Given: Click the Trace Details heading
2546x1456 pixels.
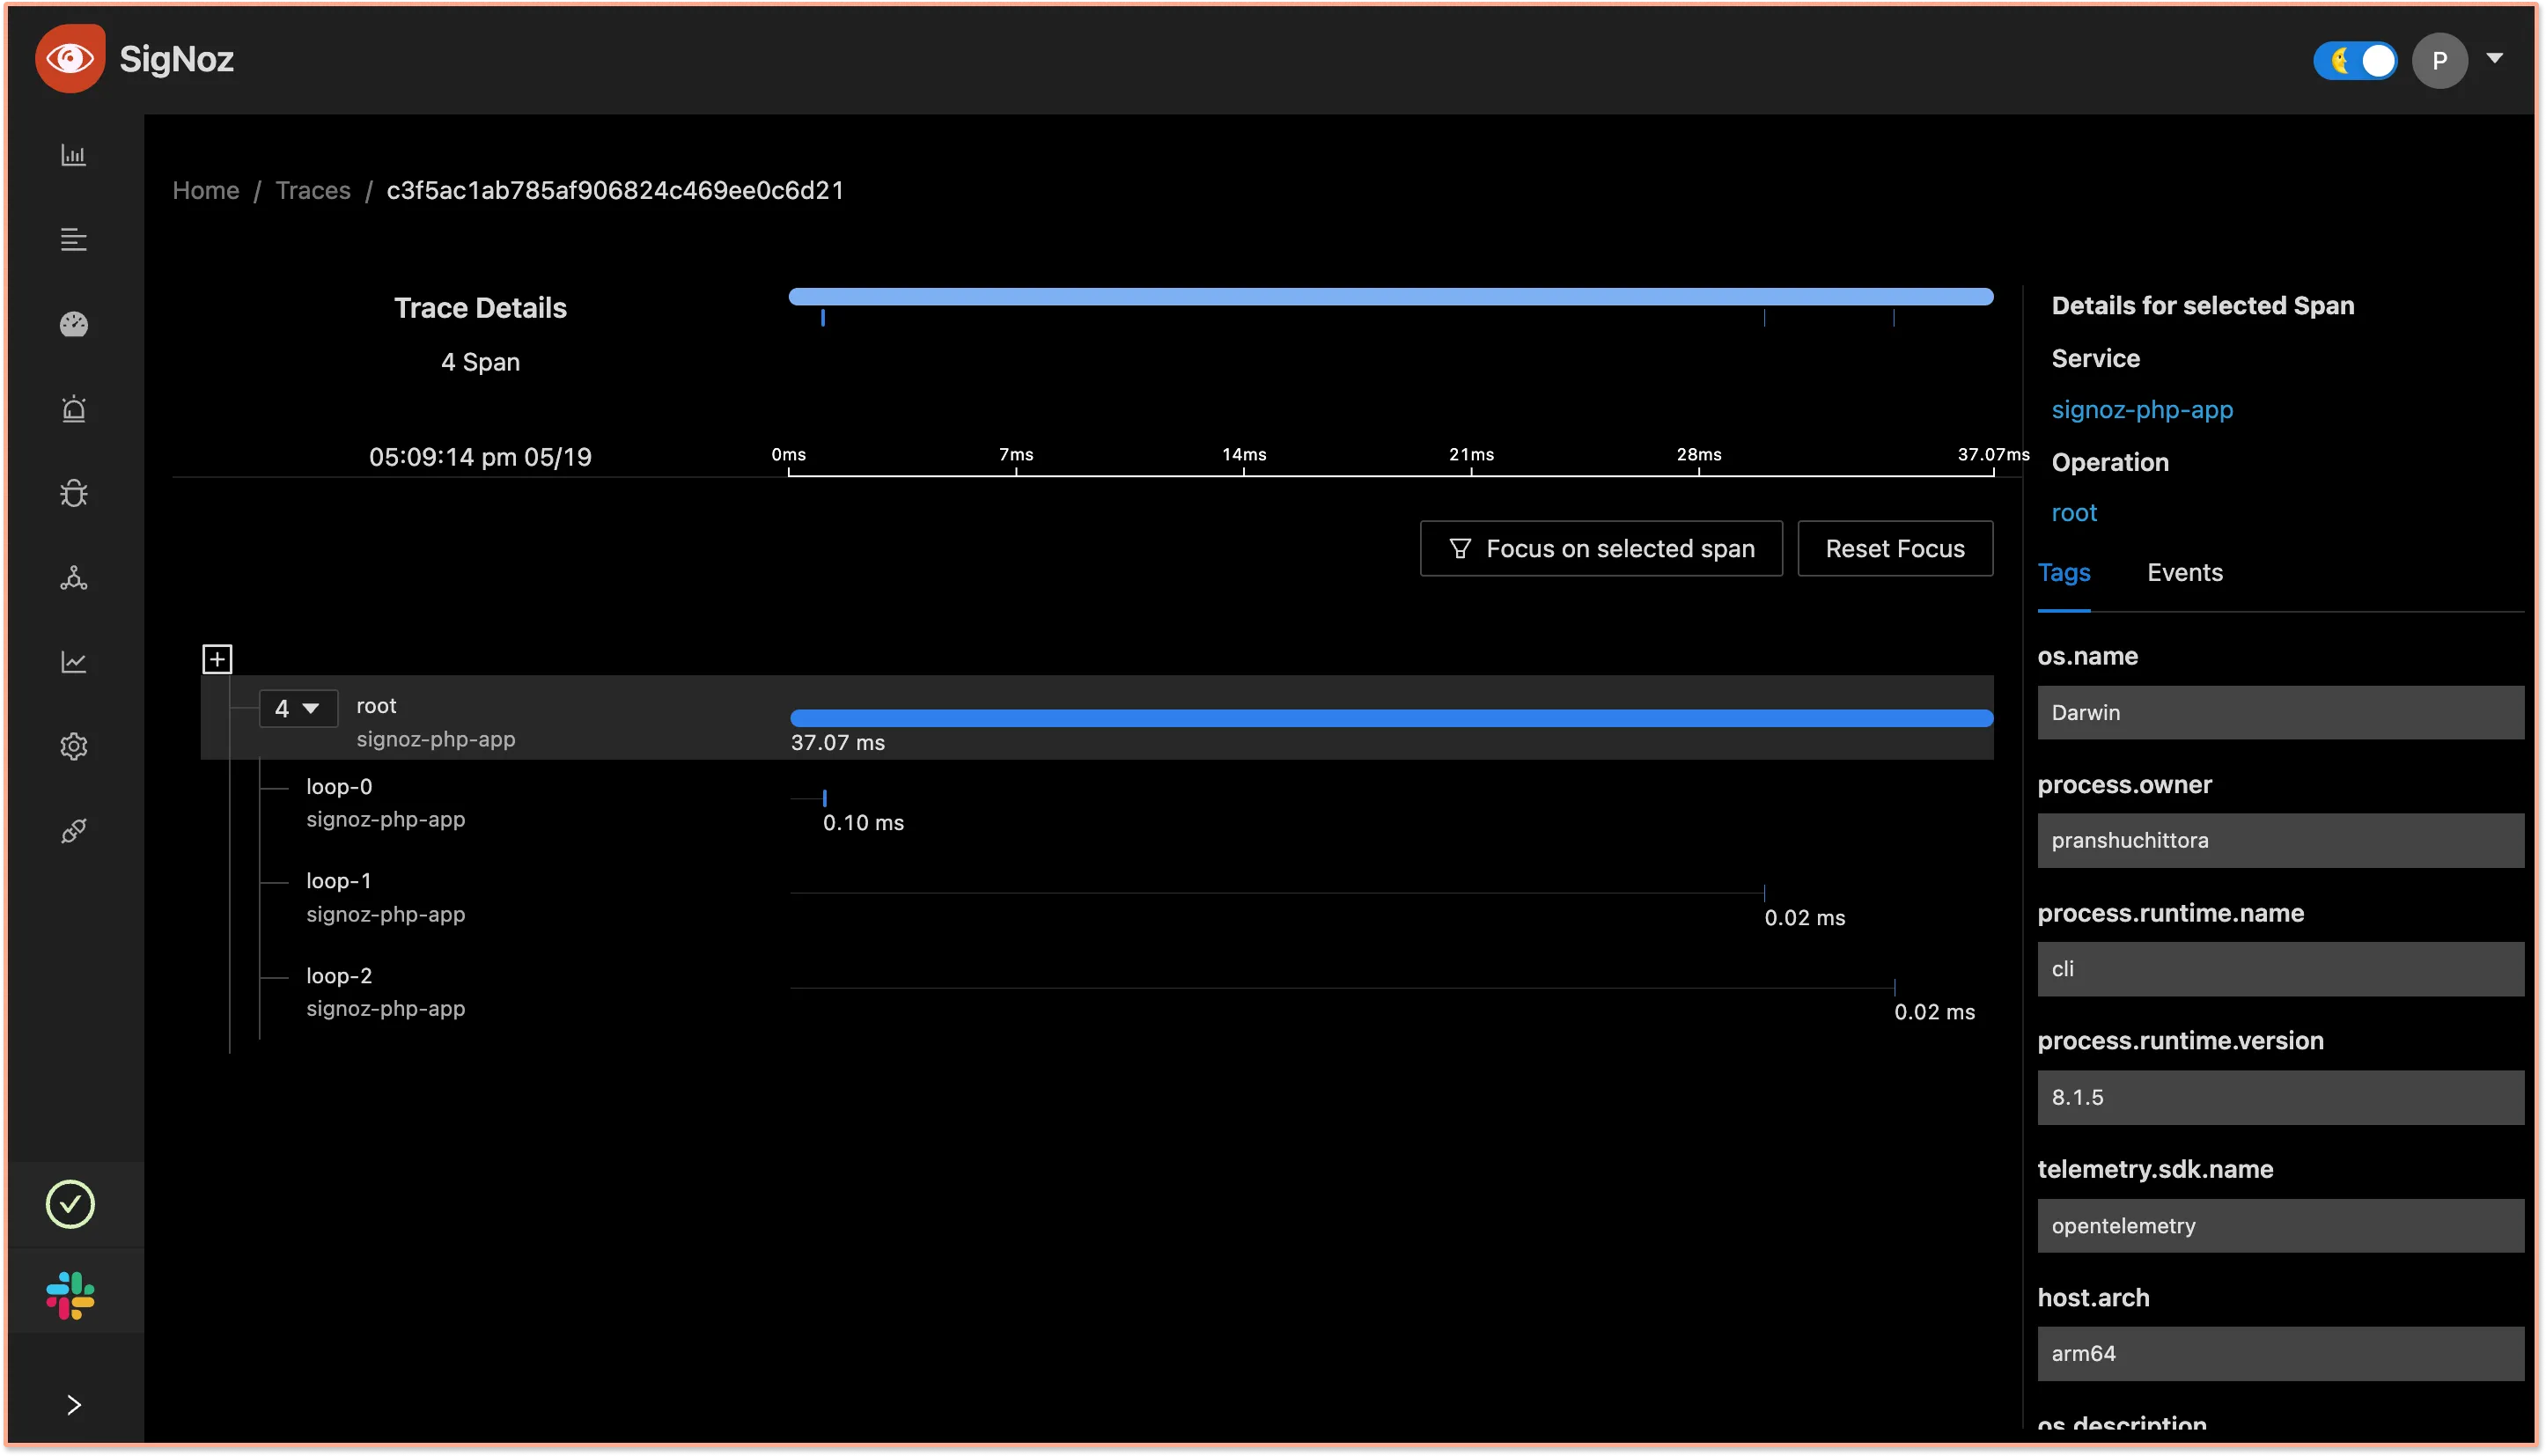Looking at the screenshot, I should pos(480,308).
